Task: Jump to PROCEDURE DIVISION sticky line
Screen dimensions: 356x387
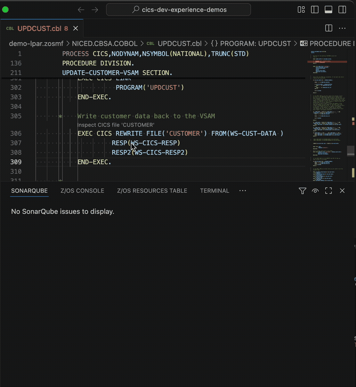Action: [x=98, y=64]
